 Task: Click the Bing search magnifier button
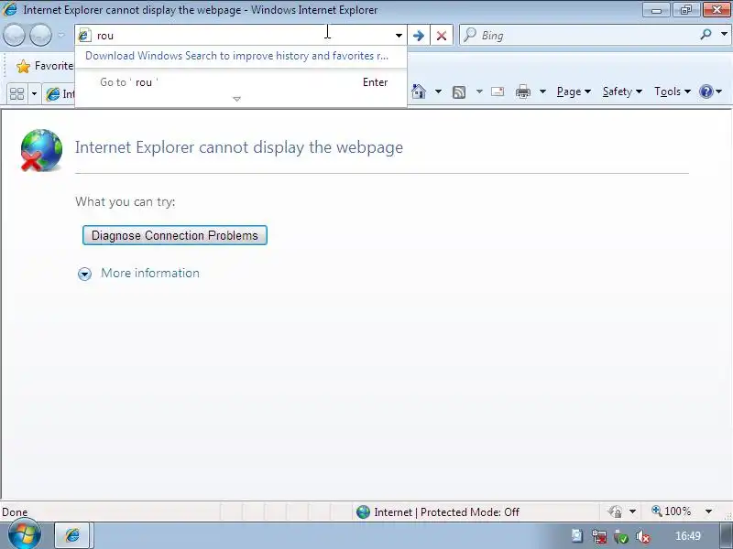706,34
